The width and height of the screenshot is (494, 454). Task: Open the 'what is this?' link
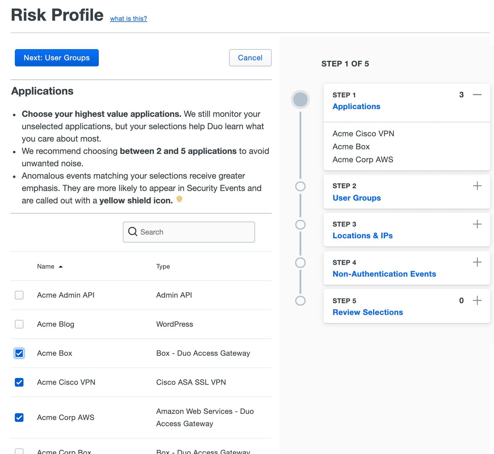pos(128,19)
